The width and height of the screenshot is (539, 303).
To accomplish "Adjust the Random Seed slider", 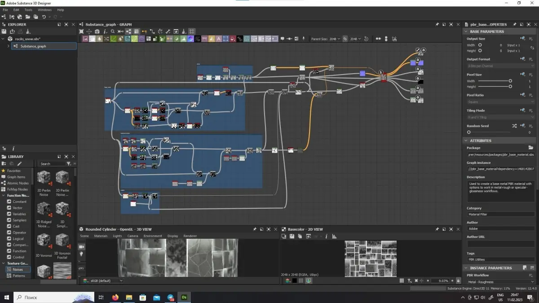I will click(x=490, y=132).
